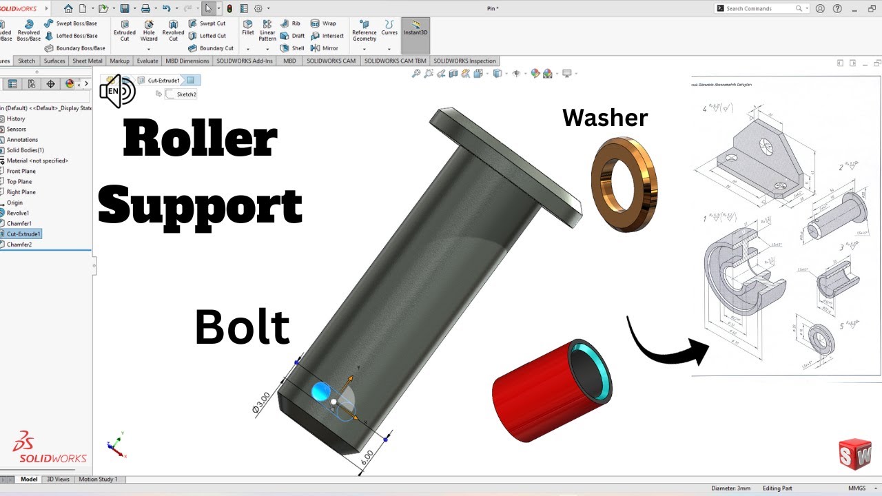
Task: Expand the Hole Wizard dropdown arrow
Action: [x=149, y=49]
